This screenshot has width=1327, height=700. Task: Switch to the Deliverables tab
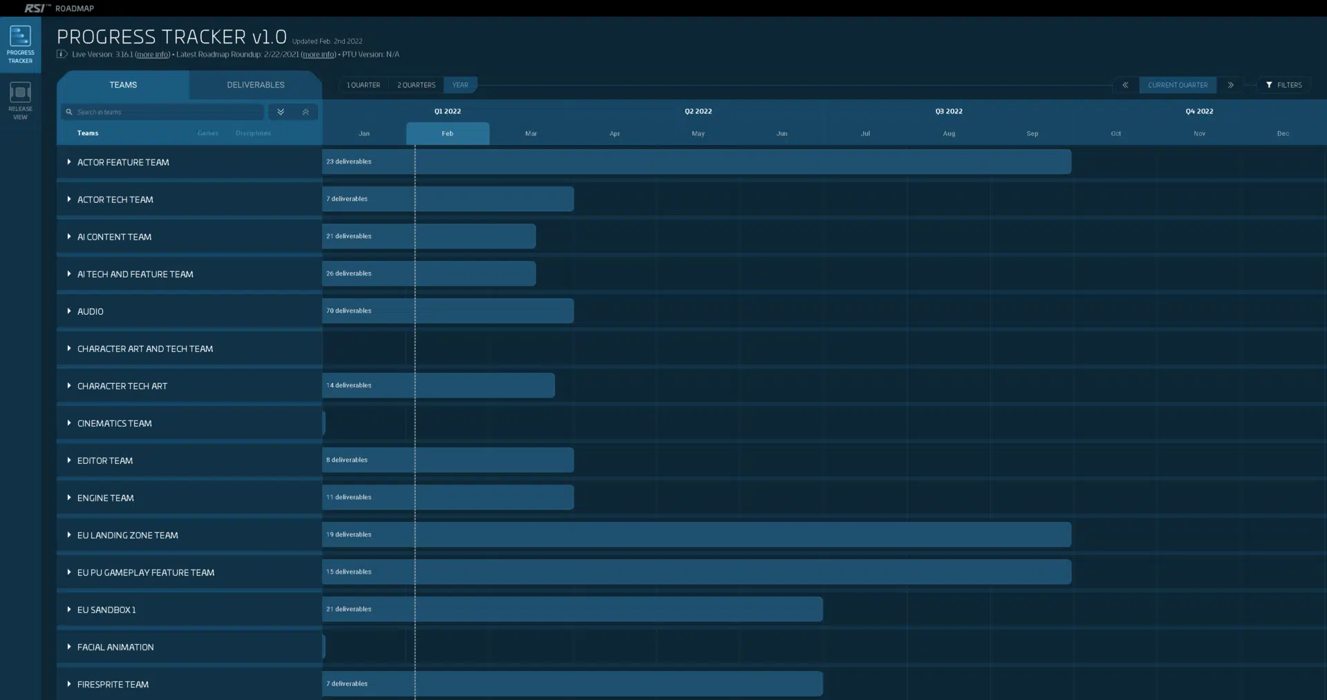256,85
